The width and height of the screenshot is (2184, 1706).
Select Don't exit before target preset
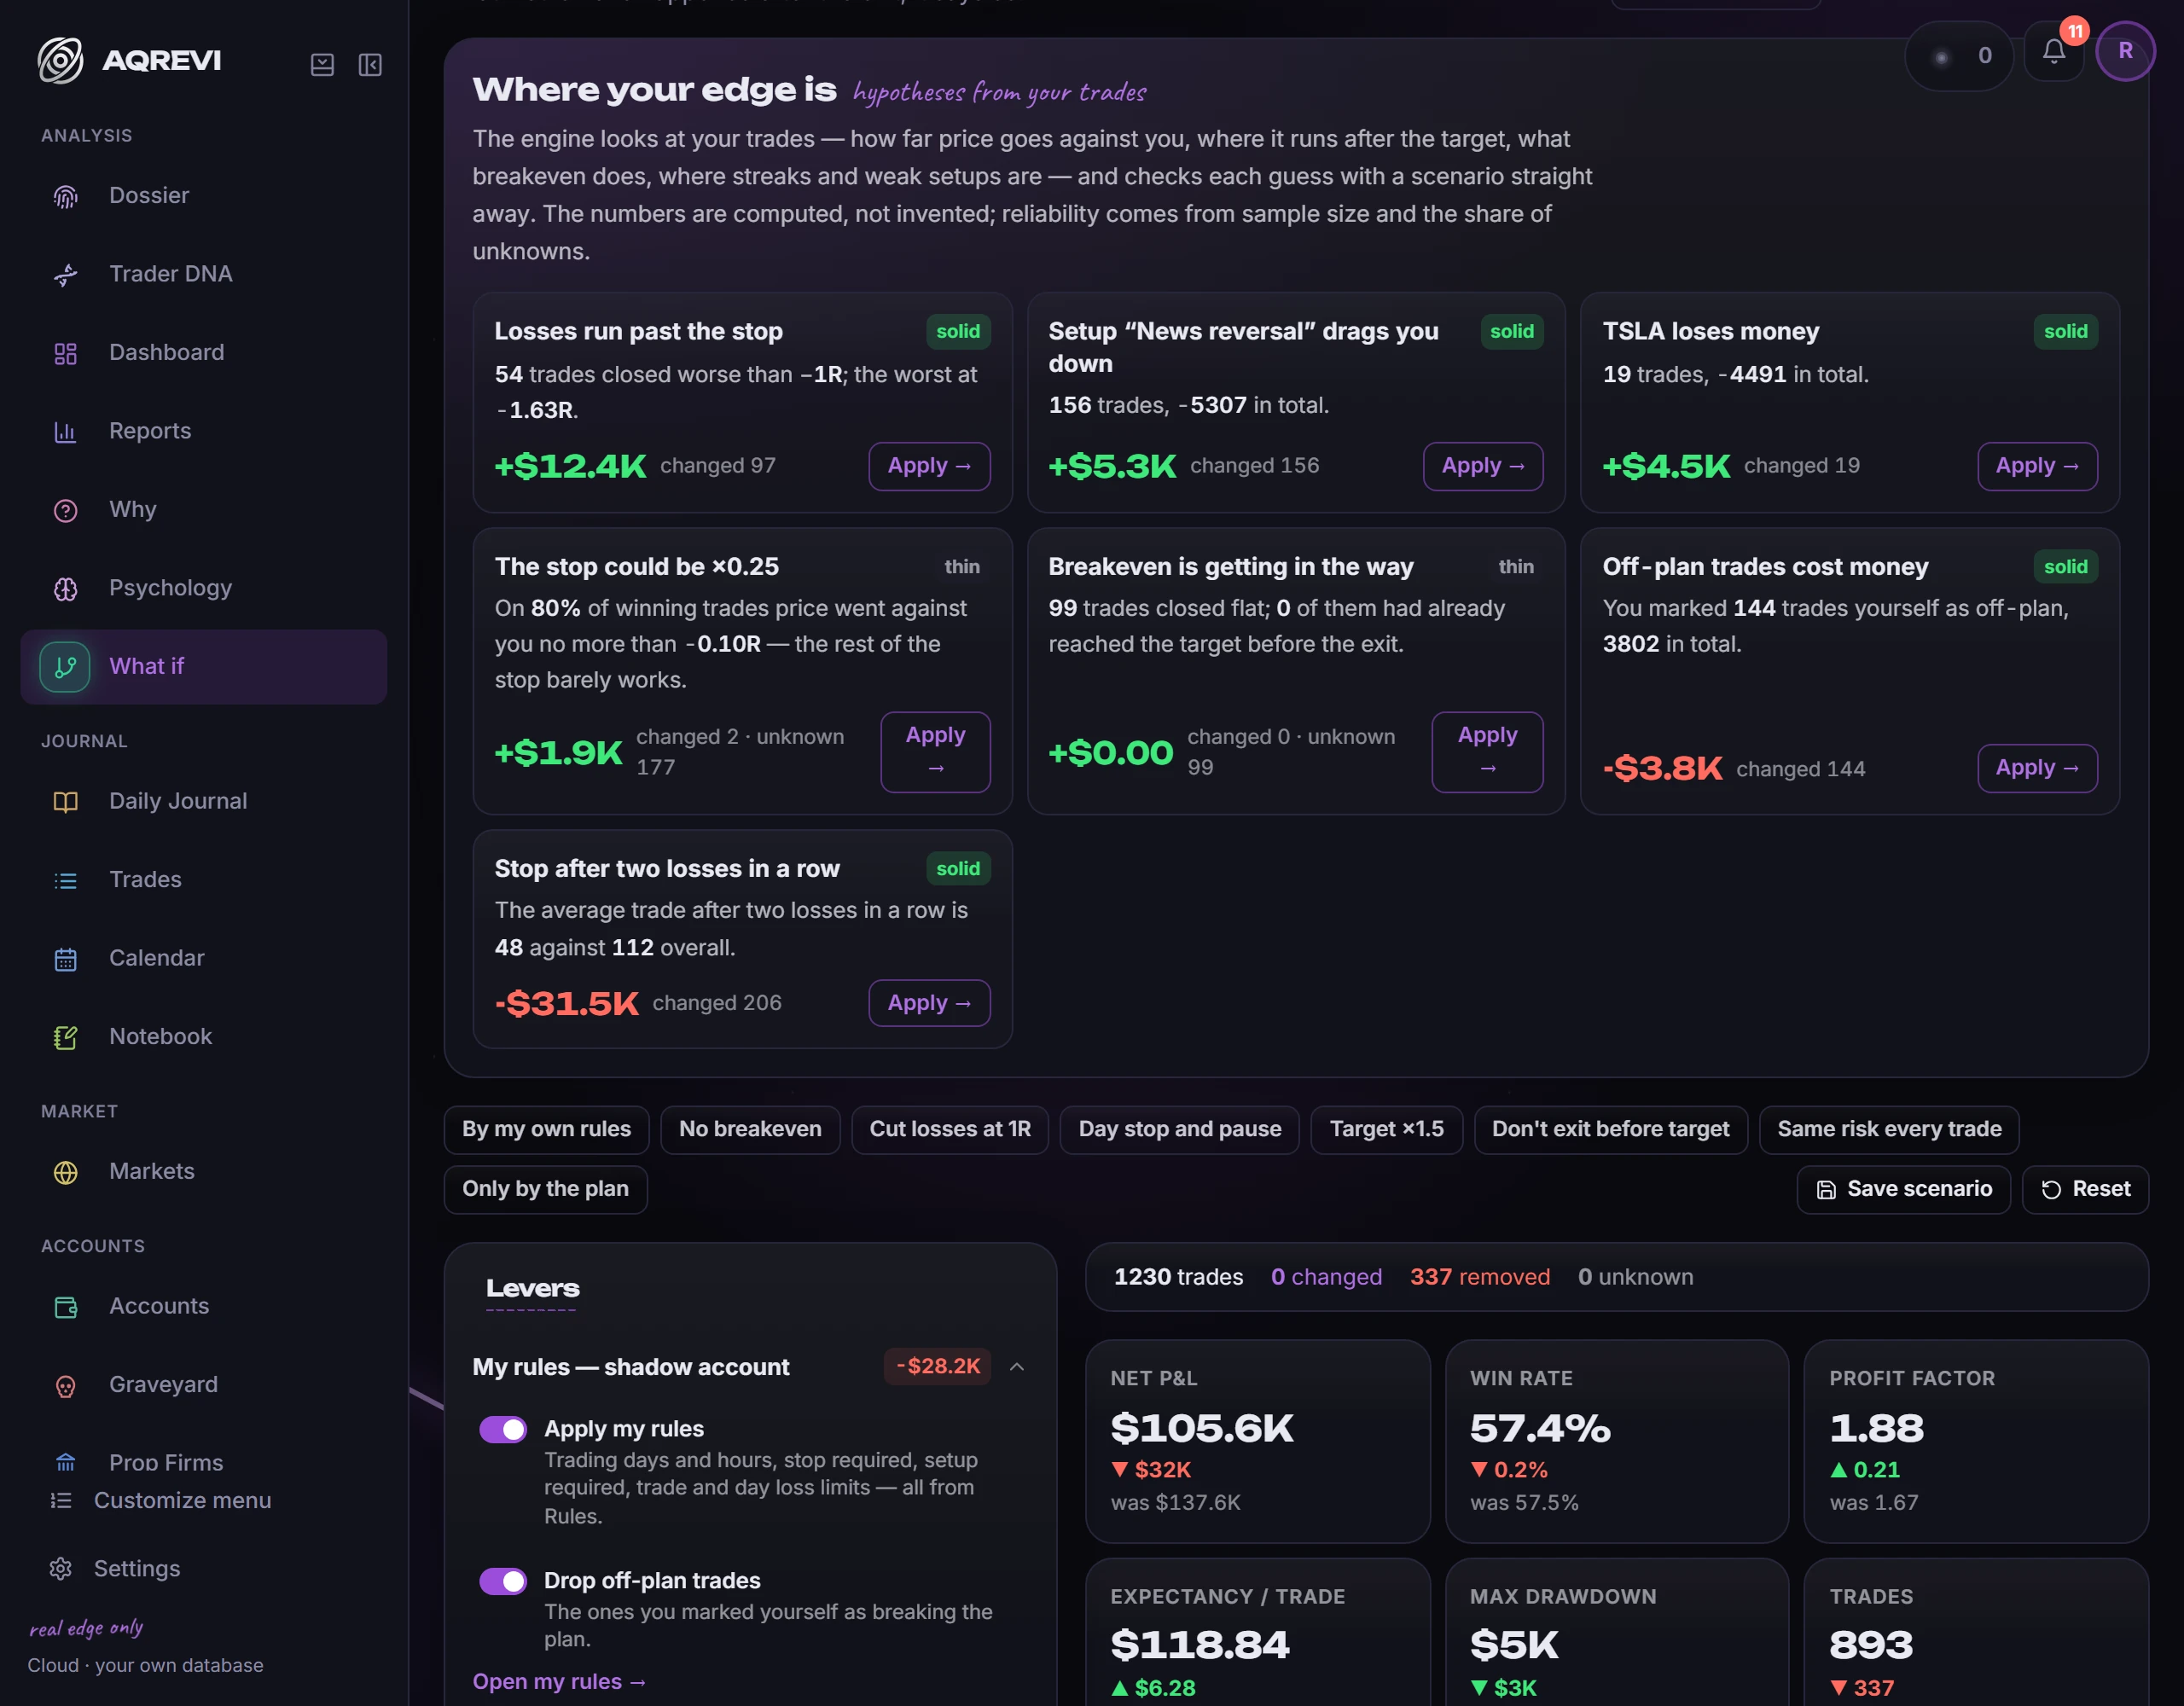(x=1610, y=1129)
